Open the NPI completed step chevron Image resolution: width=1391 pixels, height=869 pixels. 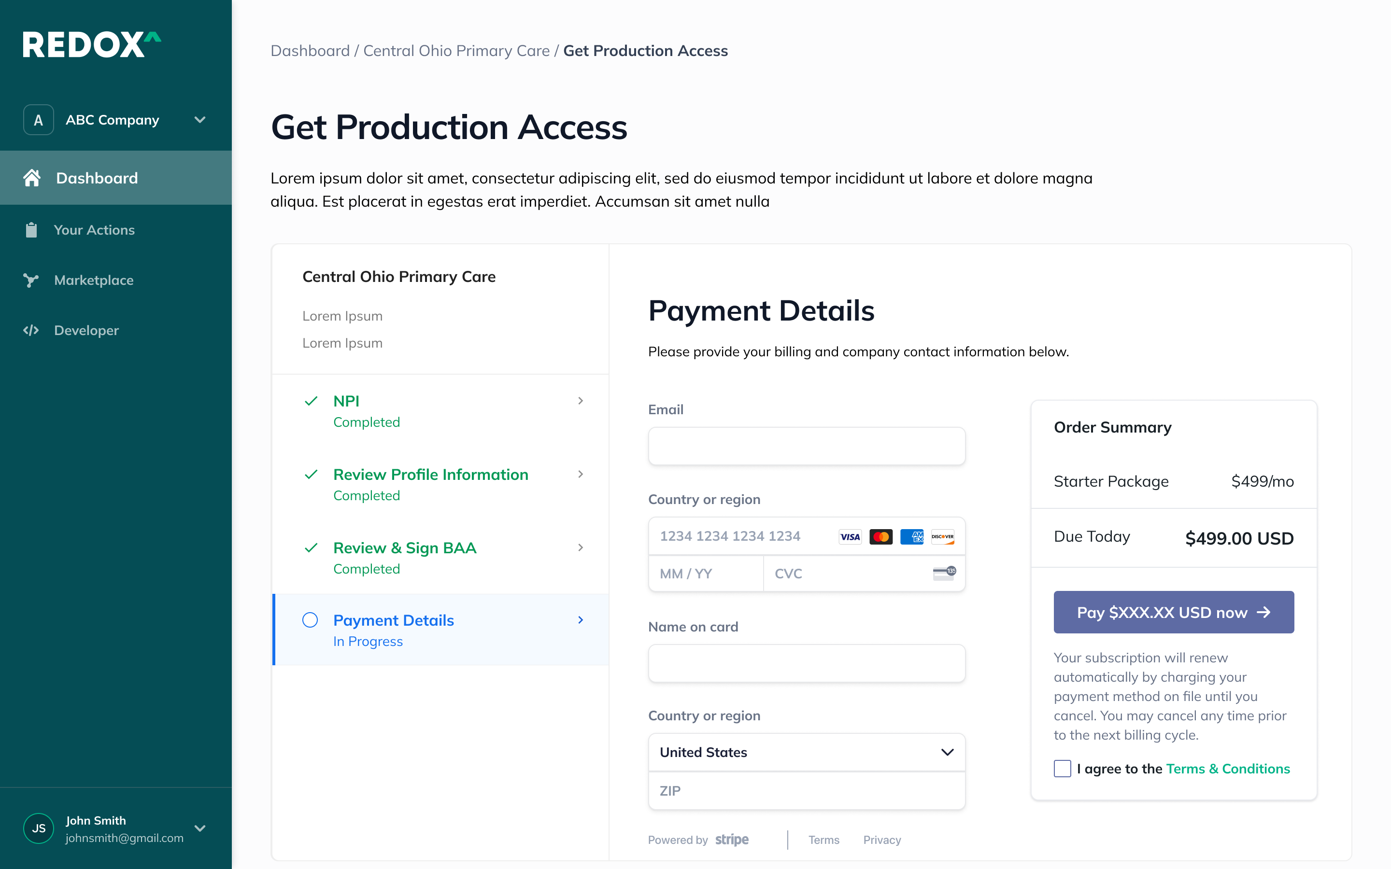[581, 401]
